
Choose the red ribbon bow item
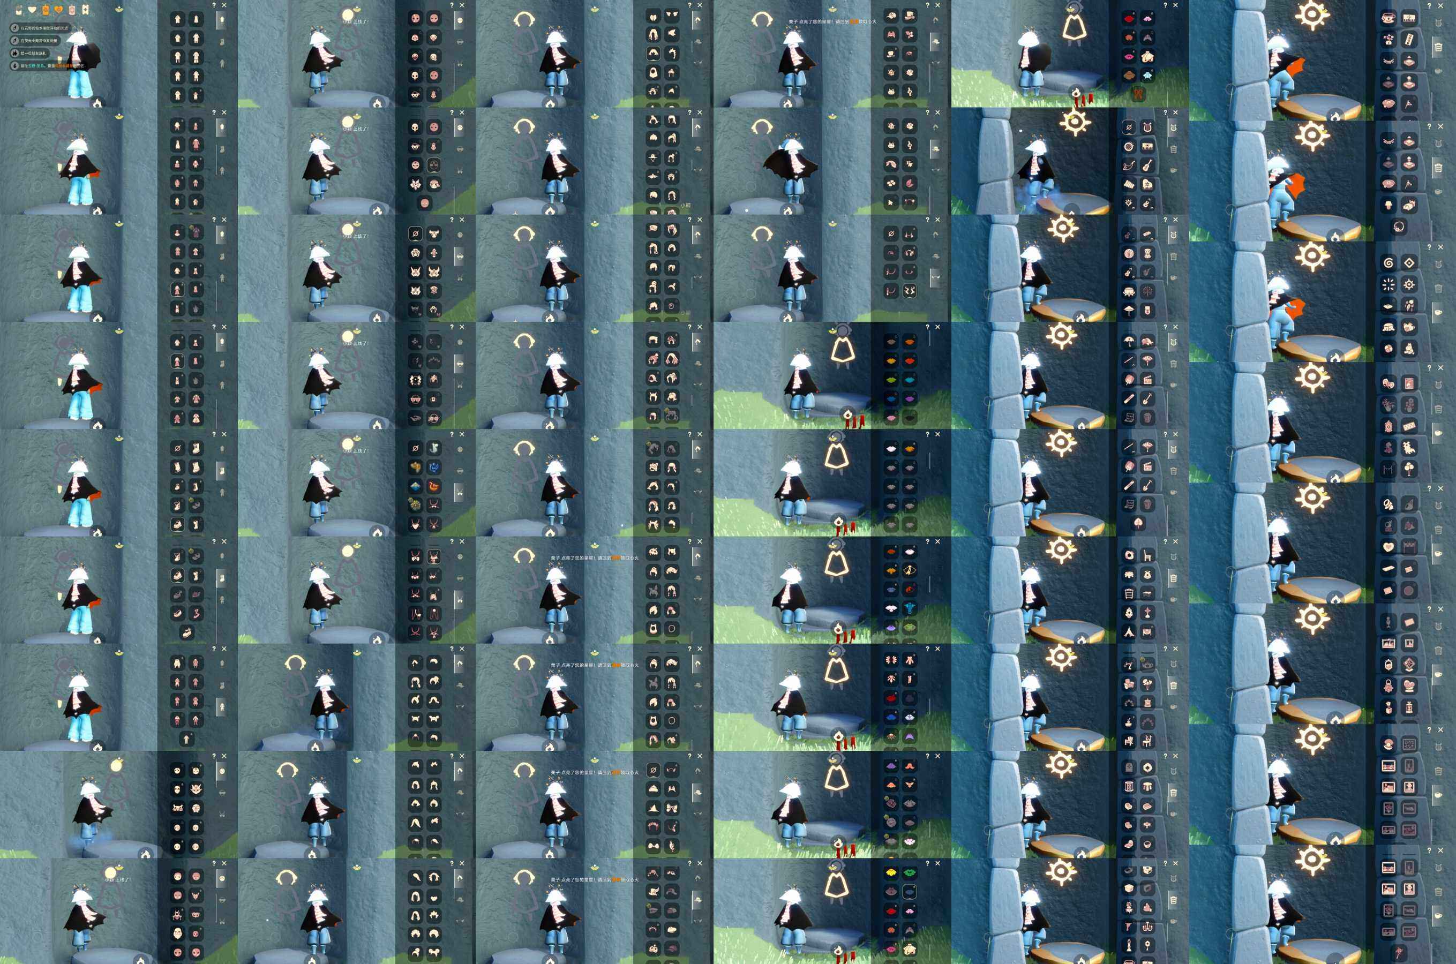(x=1139, y=94)
